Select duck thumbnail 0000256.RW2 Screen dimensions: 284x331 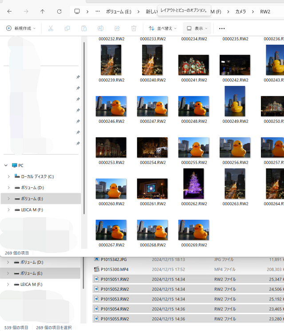coord(235,148)
